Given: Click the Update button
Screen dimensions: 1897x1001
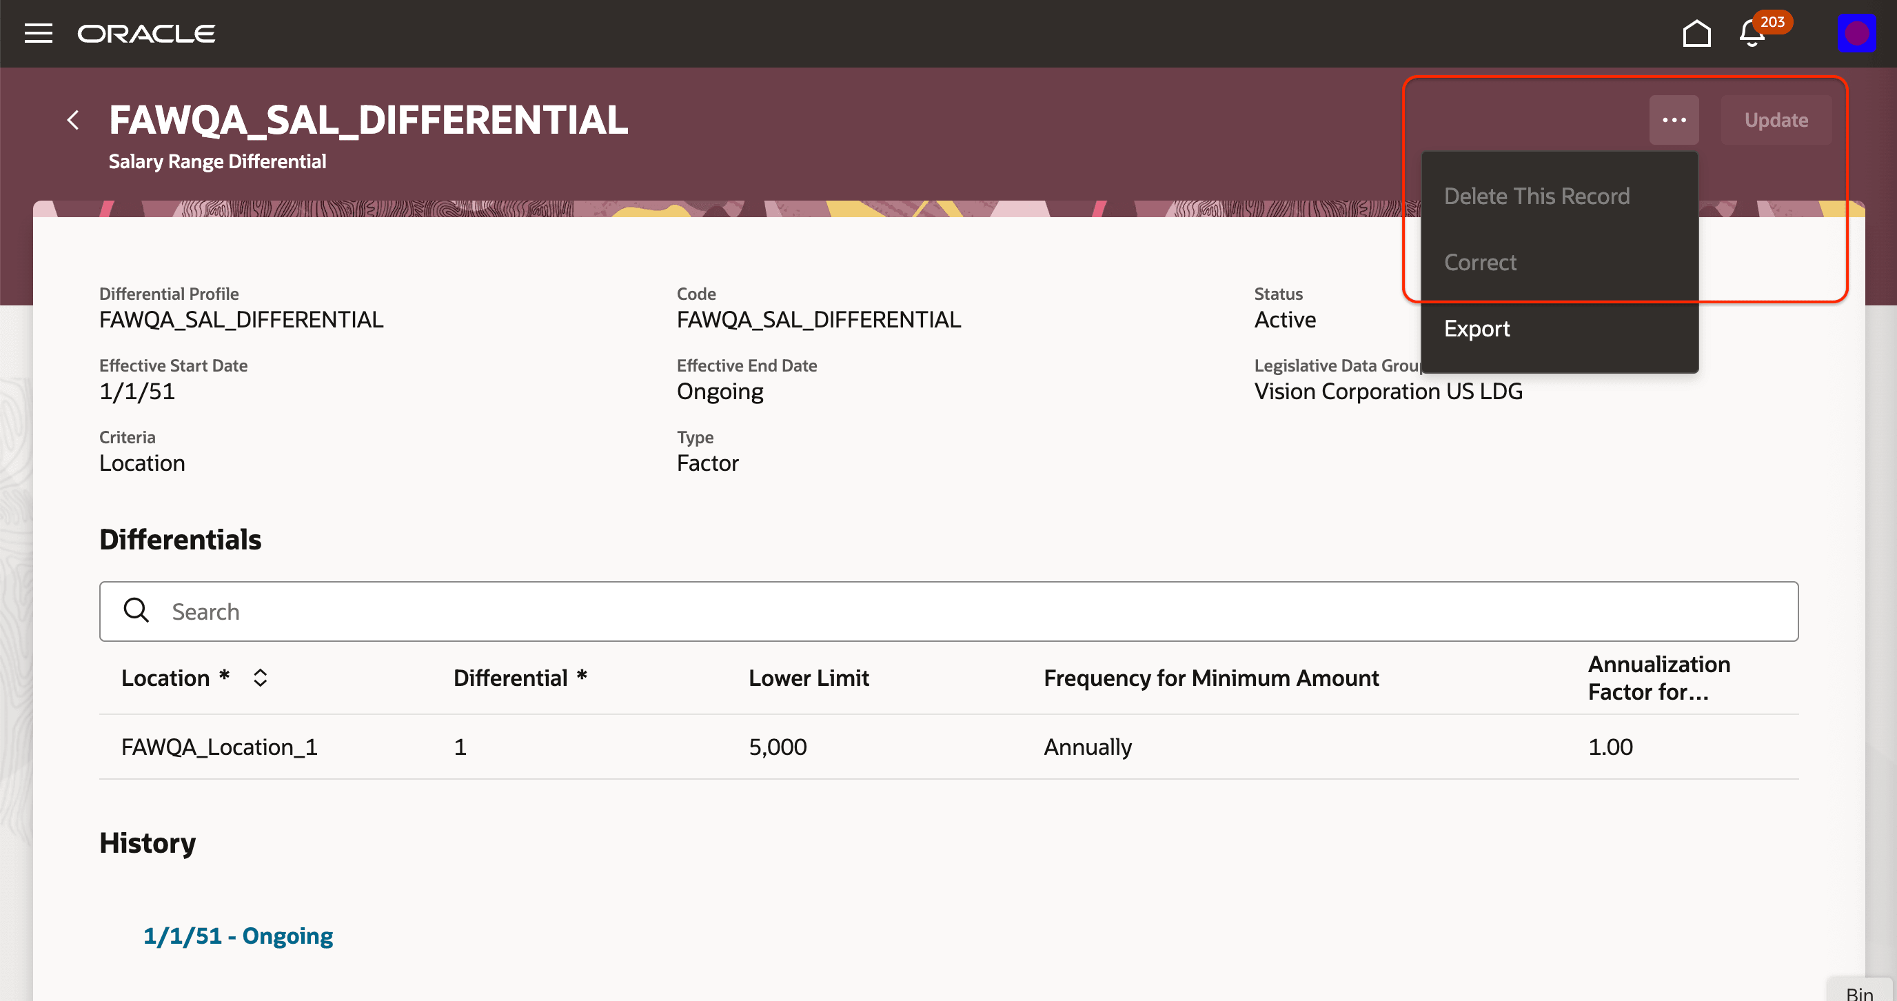Looking at the screenshot, I should click(1776, 119).
